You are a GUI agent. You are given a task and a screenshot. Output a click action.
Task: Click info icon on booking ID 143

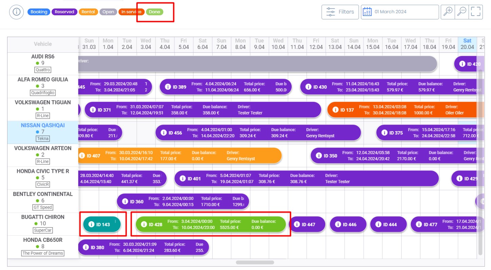pyautogui.click(x=91, y=224)
